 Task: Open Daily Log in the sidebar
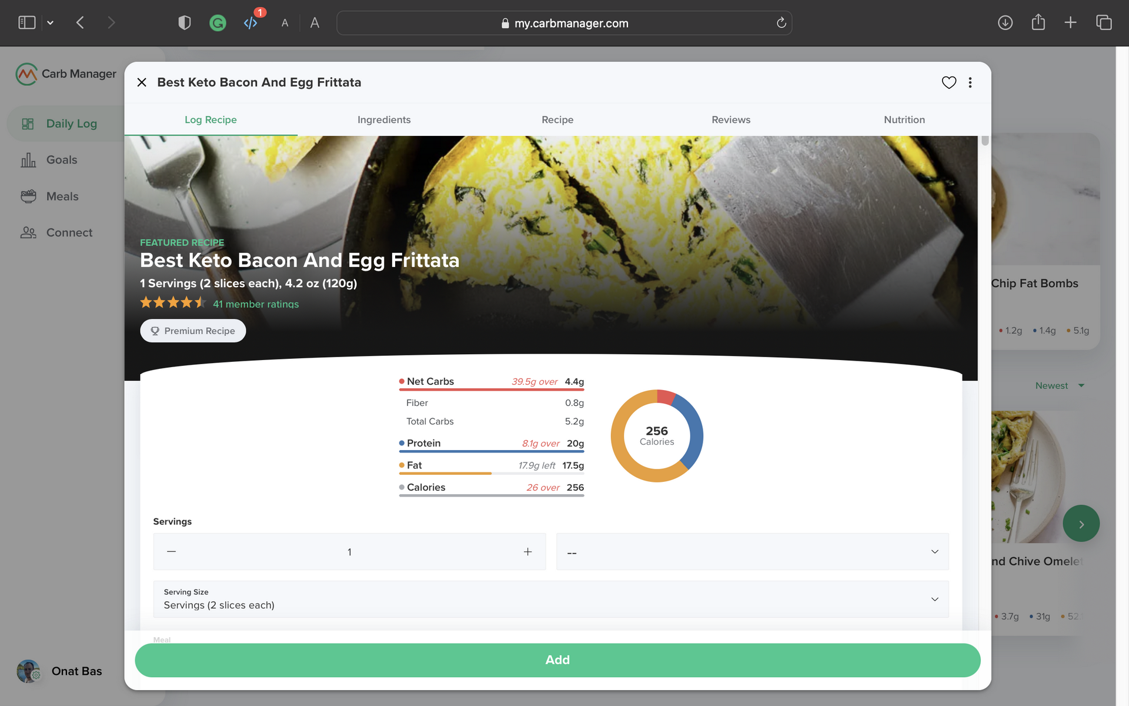coord(66,124)
